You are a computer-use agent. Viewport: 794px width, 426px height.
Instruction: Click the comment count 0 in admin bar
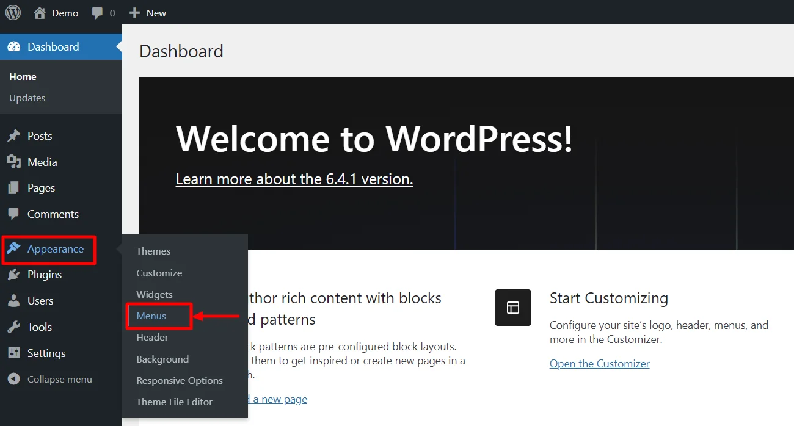point(112,13)
